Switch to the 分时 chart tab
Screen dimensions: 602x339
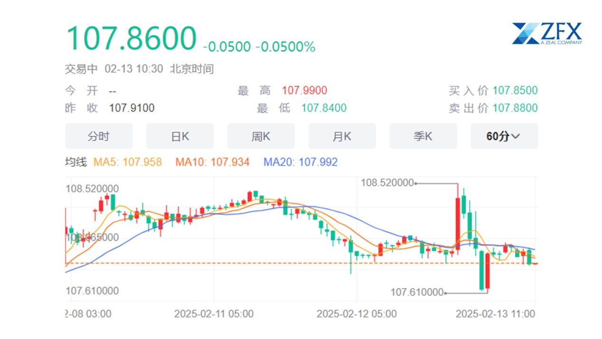pyautogui.click(x=98, y=136)
